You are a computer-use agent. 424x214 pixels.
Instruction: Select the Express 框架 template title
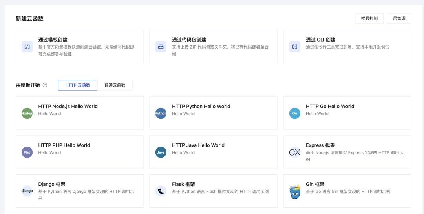[320, 145]
